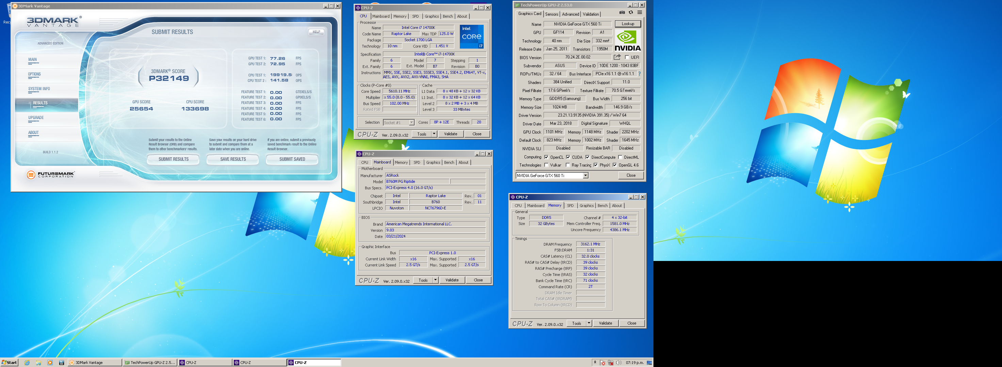Click the taskbar clock showing 07:19 p.m.
The image size is (1002, 367).
point(634,363)
